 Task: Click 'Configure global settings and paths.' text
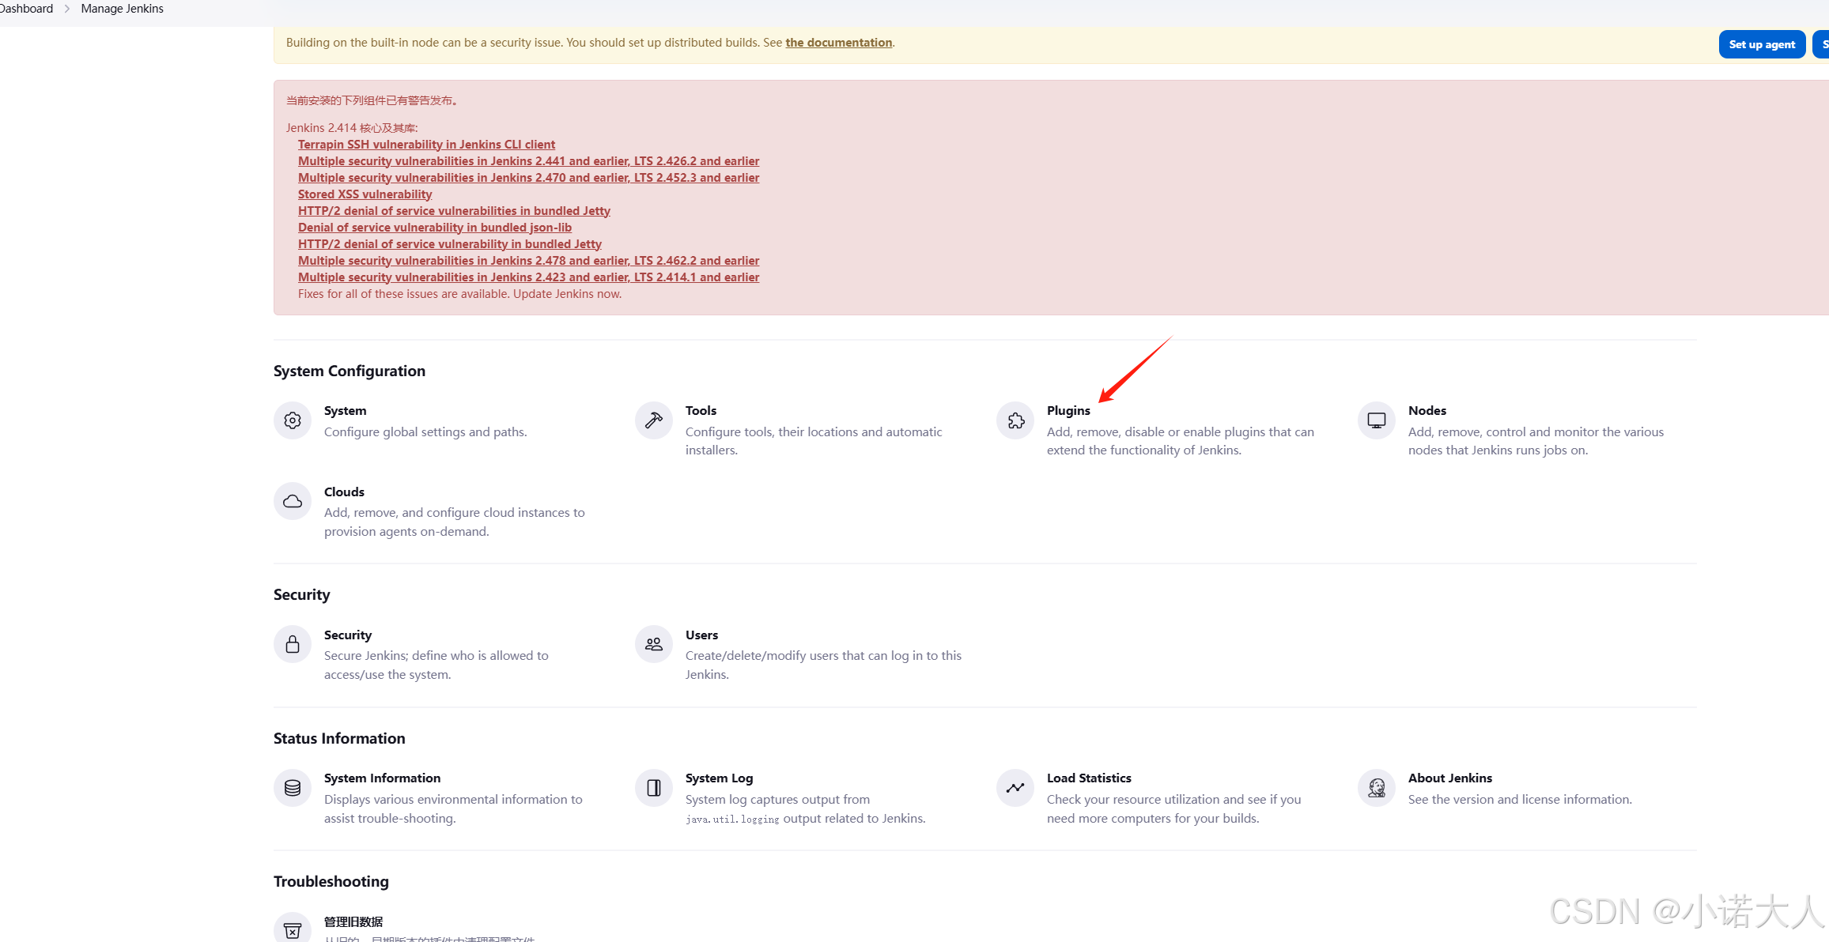[x=425, y=432]
